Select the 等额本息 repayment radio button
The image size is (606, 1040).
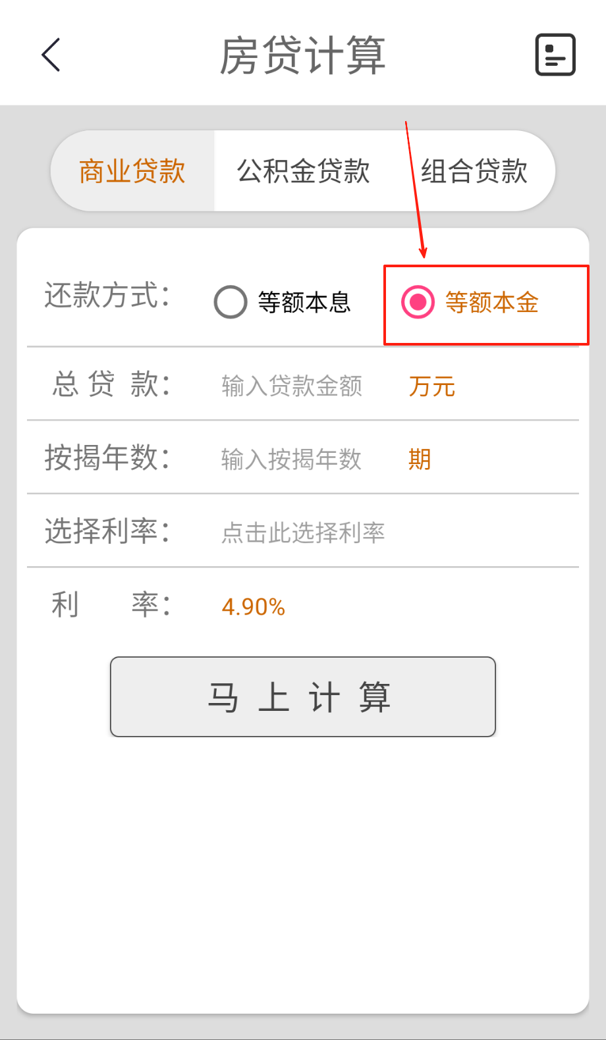231,302
